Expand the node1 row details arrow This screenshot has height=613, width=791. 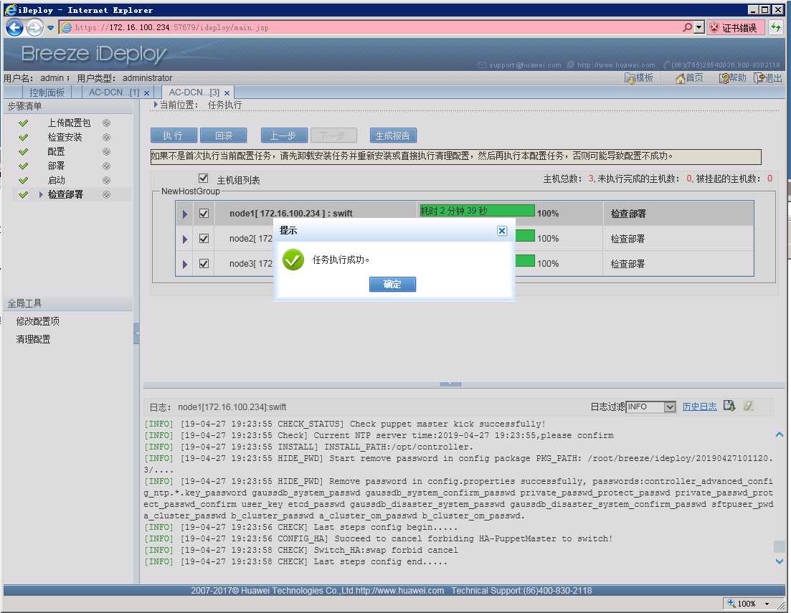185,214
